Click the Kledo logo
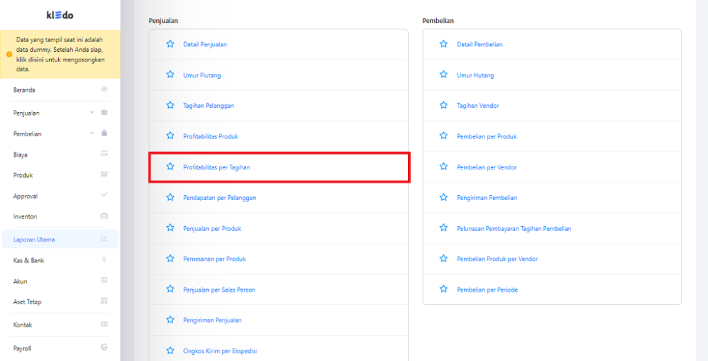 point(60,15)
